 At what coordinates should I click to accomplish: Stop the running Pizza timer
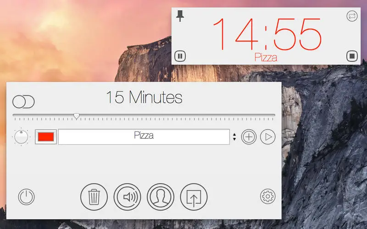(352, 56)
